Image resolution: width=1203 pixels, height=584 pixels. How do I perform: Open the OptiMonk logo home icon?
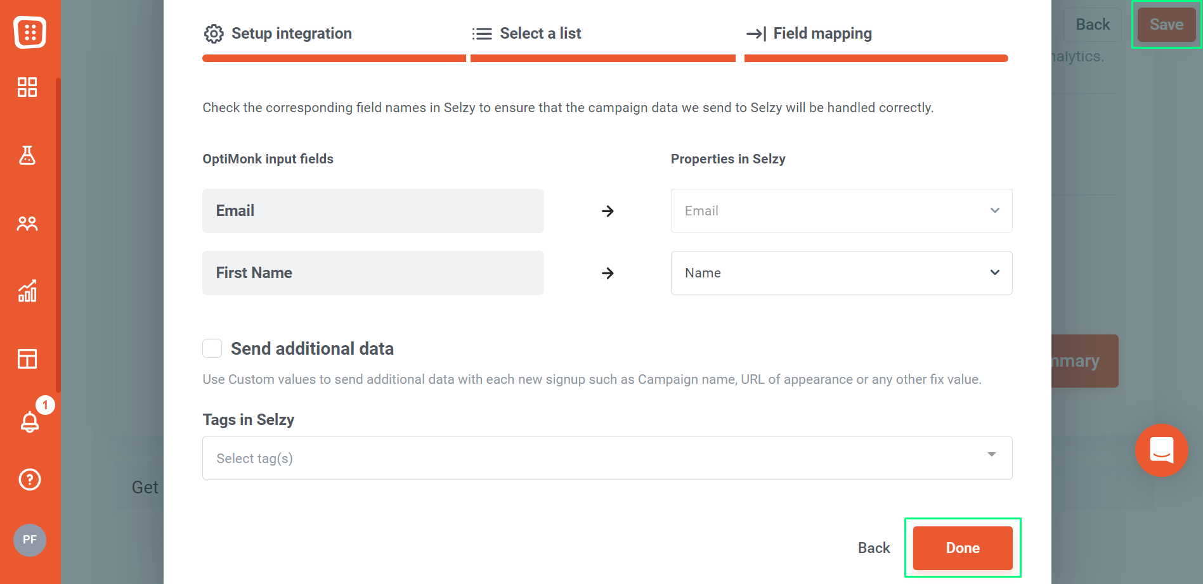click(30, 32)
